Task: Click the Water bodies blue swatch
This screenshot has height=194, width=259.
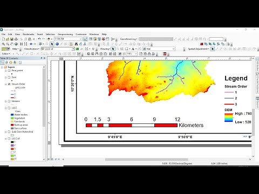Action: point(12,115)
